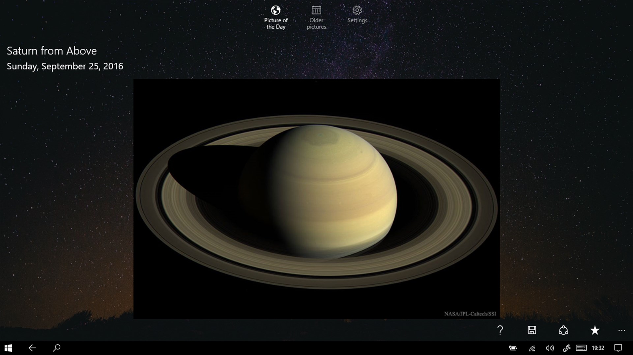633x355 pixels.
Task: Mark the picture as favorite with the star
Action: 595,330
